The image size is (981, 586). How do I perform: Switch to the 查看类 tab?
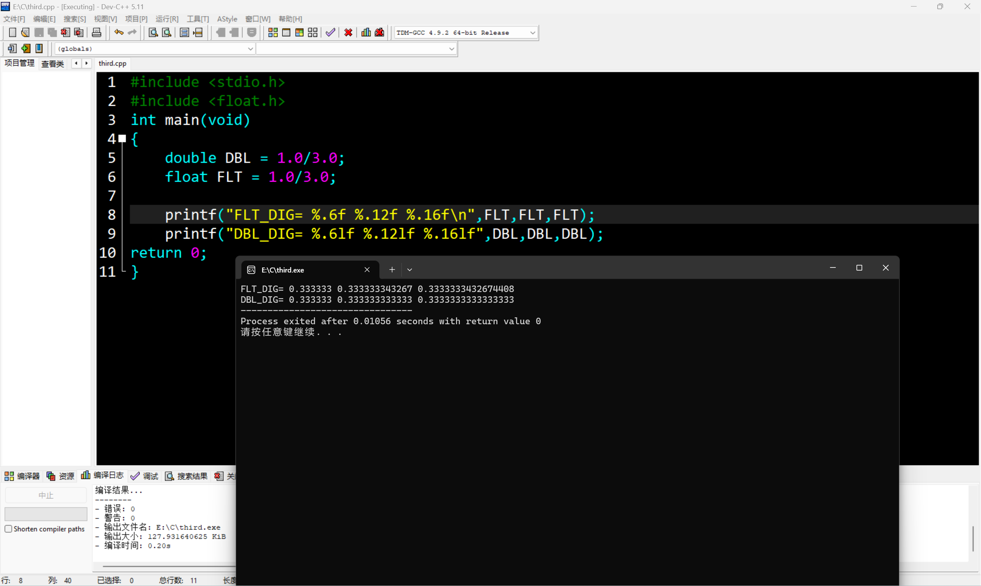52,64
